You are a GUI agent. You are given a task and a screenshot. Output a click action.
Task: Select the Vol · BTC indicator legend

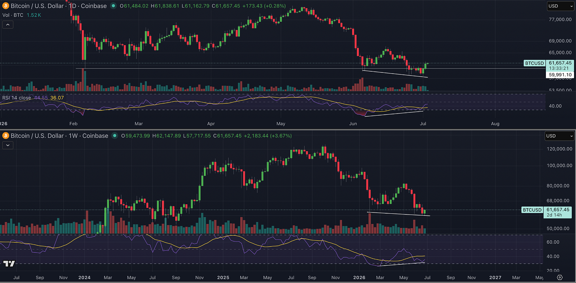click(12, 15)
